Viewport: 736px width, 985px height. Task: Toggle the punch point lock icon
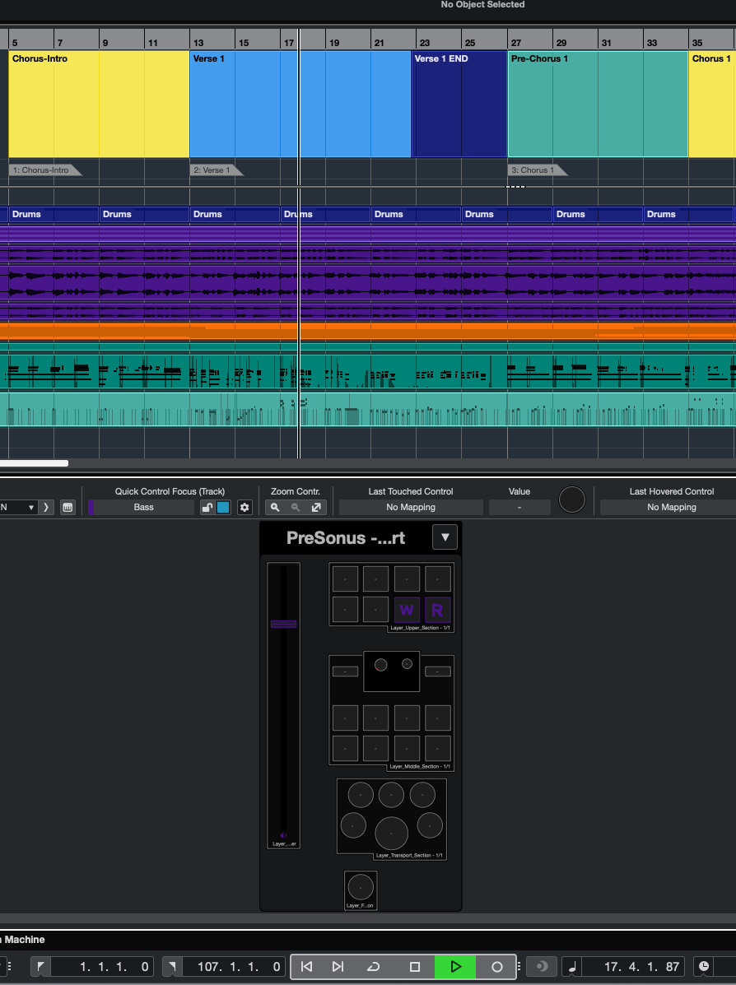540,966
